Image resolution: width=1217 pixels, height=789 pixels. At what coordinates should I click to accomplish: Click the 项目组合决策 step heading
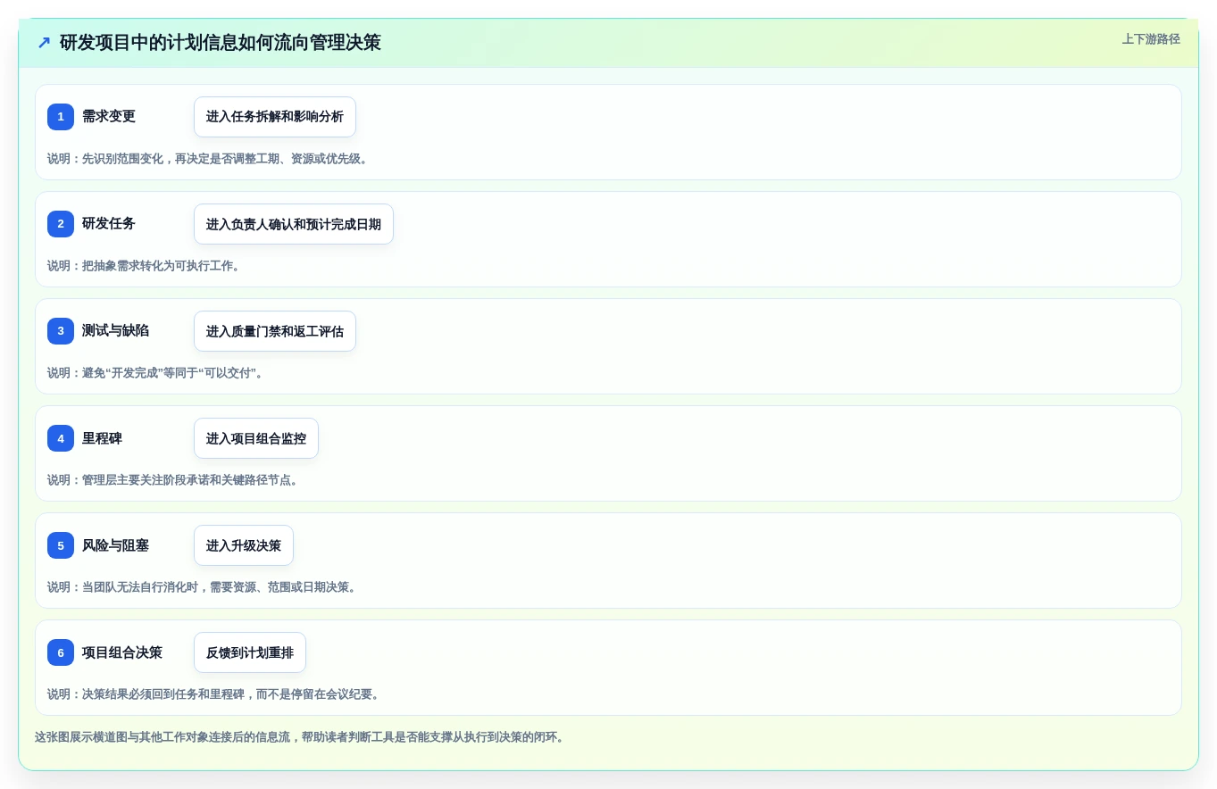122,652
